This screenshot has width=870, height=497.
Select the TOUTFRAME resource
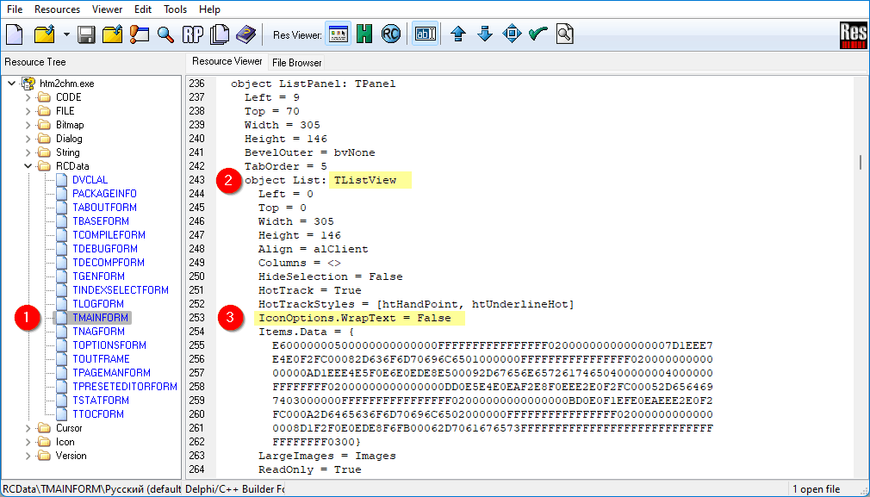(101, 359)
